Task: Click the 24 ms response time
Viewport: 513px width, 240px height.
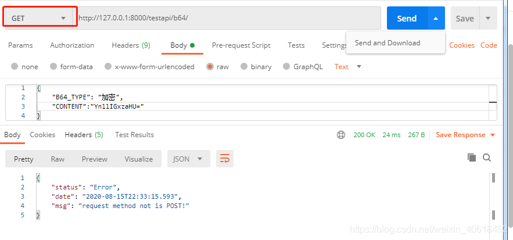Action: (x=392, y=135)
